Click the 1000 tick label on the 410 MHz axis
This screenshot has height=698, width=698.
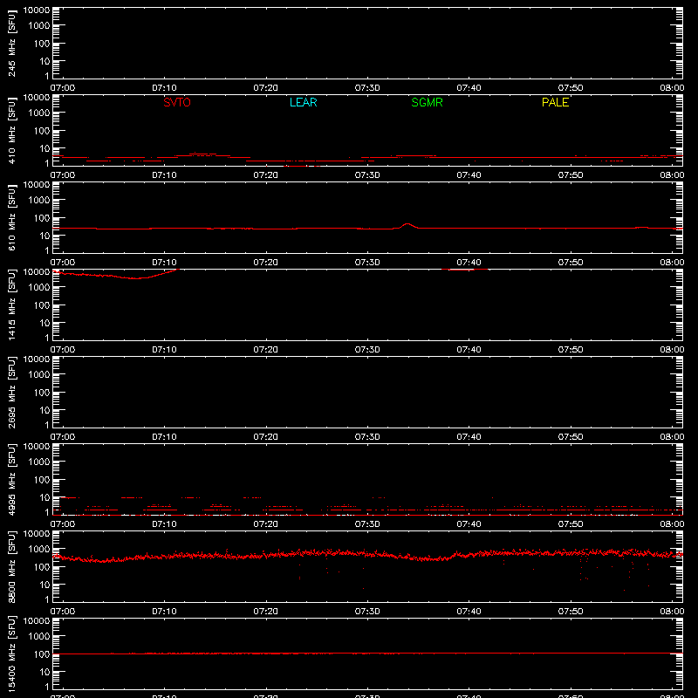39,113
